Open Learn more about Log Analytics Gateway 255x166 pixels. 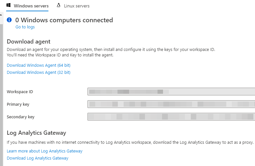click(x=45, y=151)
